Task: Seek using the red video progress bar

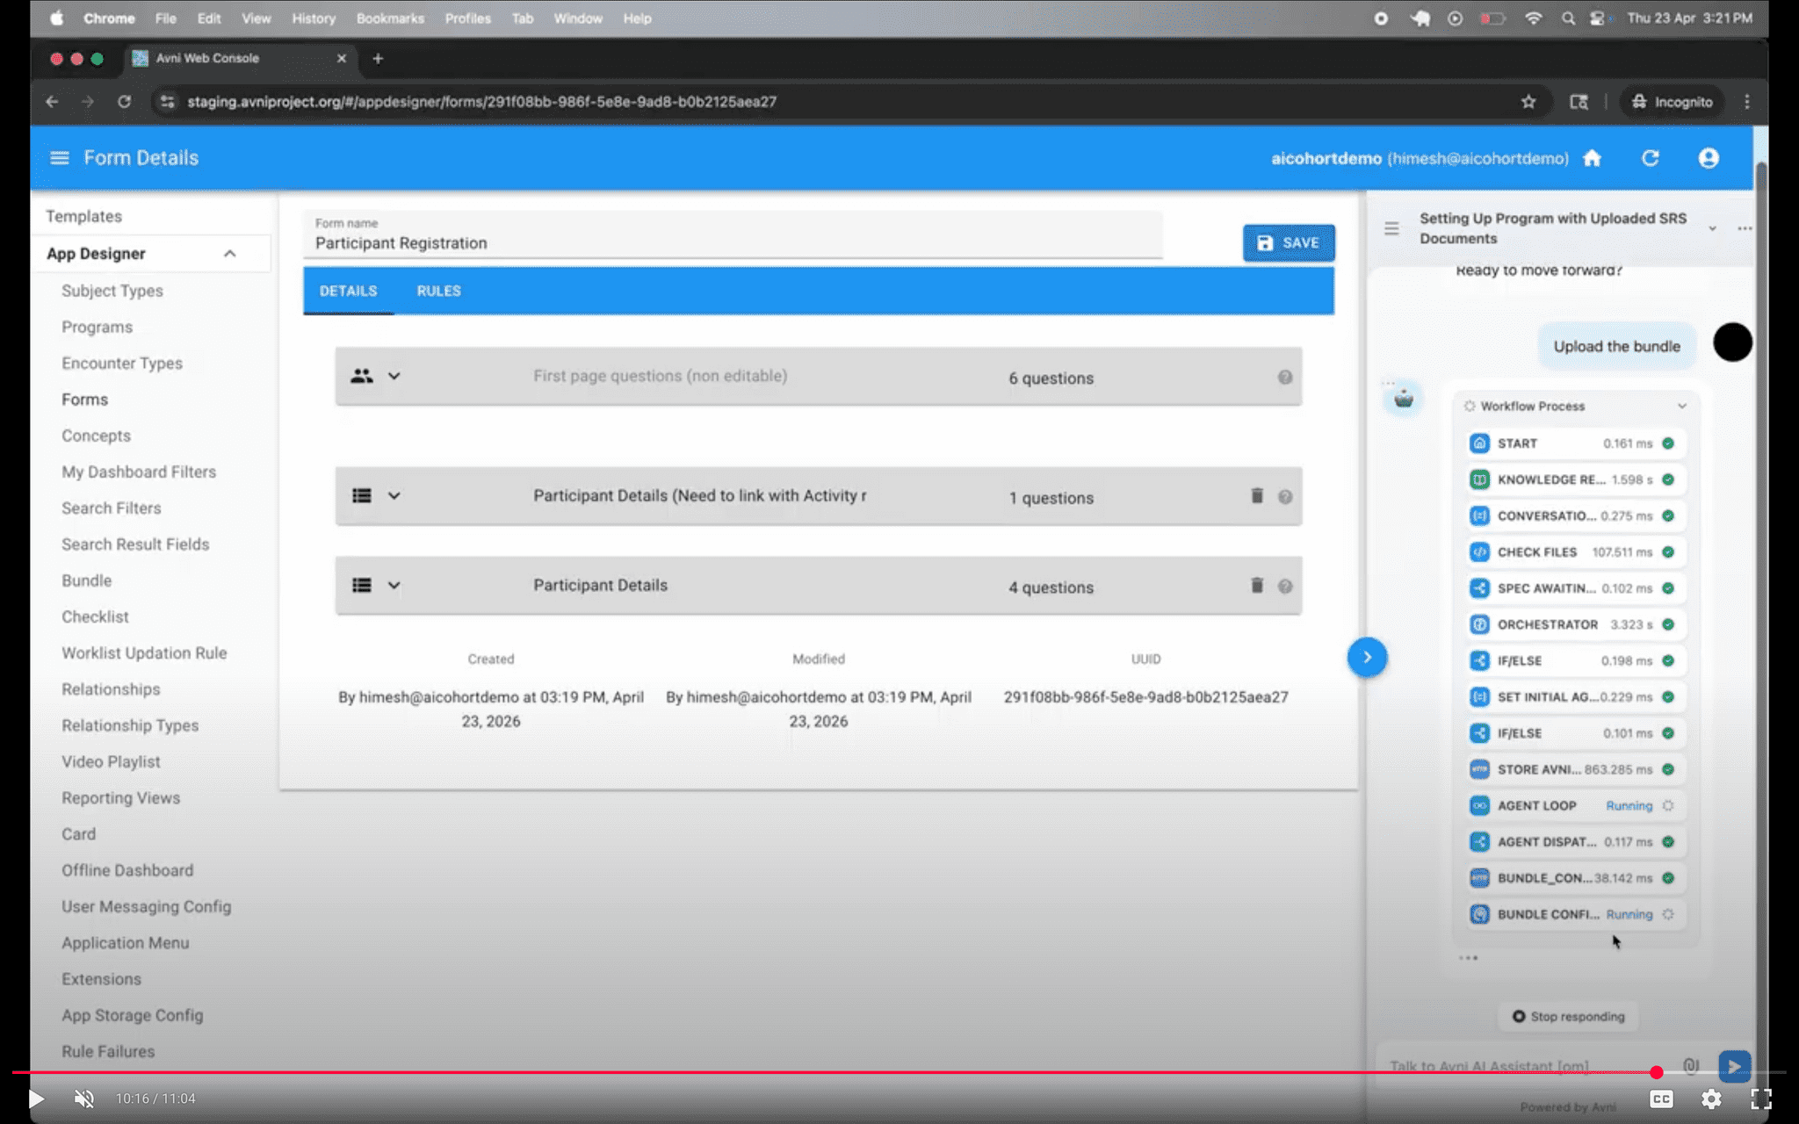Action: 878,1072
